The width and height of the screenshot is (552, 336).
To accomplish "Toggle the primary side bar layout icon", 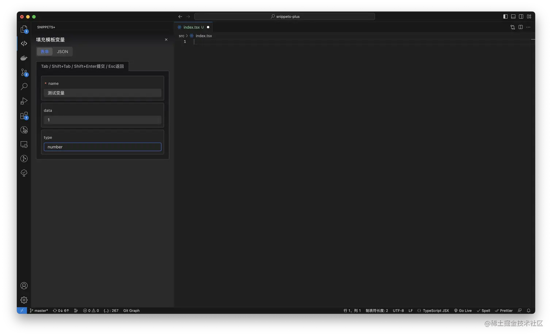I will point(505,16).
